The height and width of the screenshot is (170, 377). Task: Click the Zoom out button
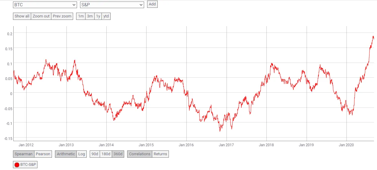click(x=41, y=16)
